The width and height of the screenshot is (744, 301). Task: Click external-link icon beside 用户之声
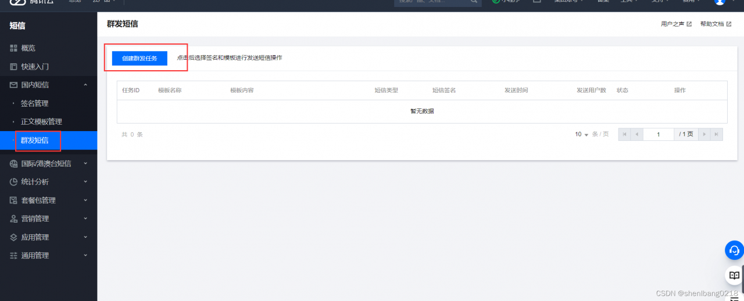[x=689, y=24]
